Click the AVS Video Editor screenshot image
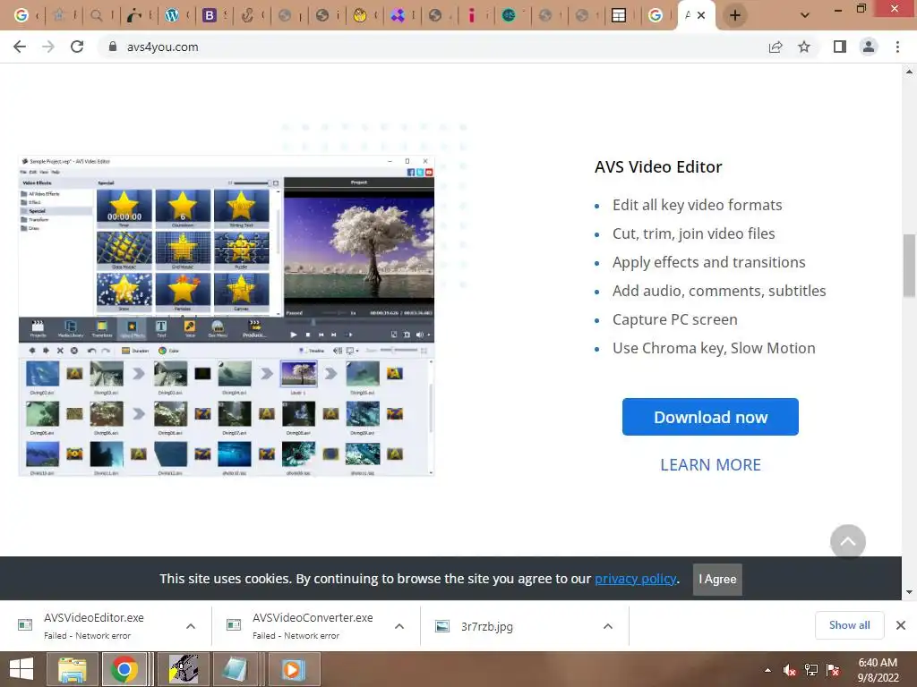The width and height of the screenshot is (917, 687). [227, 316]
